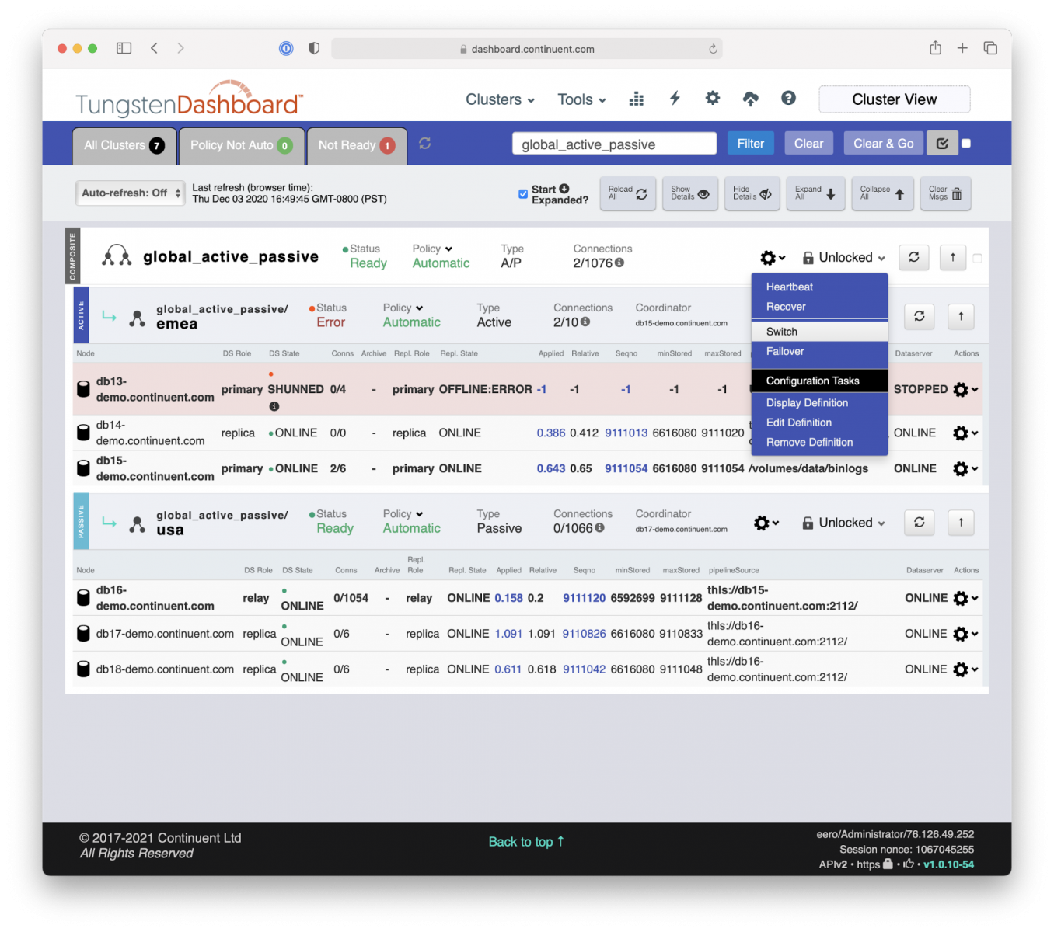Select Switch from the gear menu
Image resolution: width=1054 pixels, height=932 pixels.
[819, 332]
